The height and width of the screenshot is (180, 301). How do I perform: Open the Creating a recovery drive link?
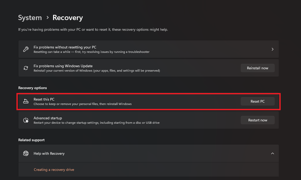click(54, 170)
